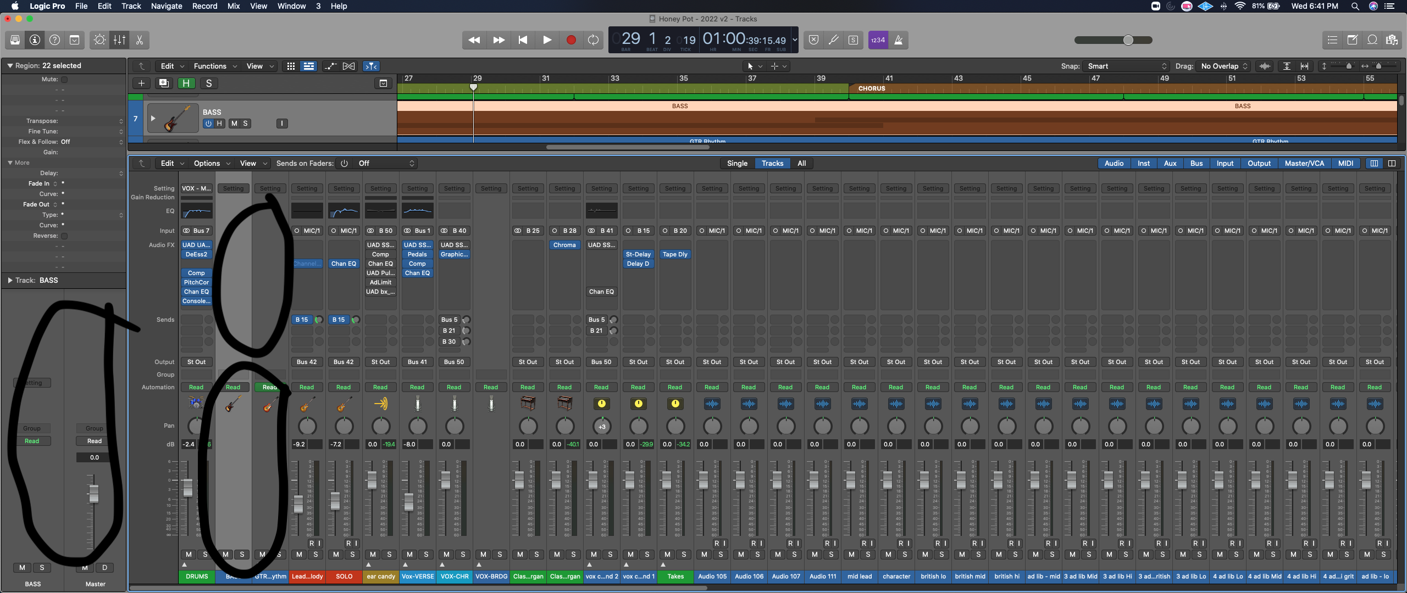The image size is (1407, 593).
Task: Enable the metronome click
Action: 899,40
